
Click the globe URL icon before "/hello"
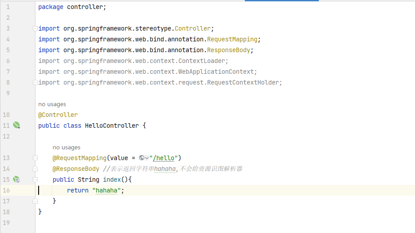pyautogui.click(x=142, y=158)
